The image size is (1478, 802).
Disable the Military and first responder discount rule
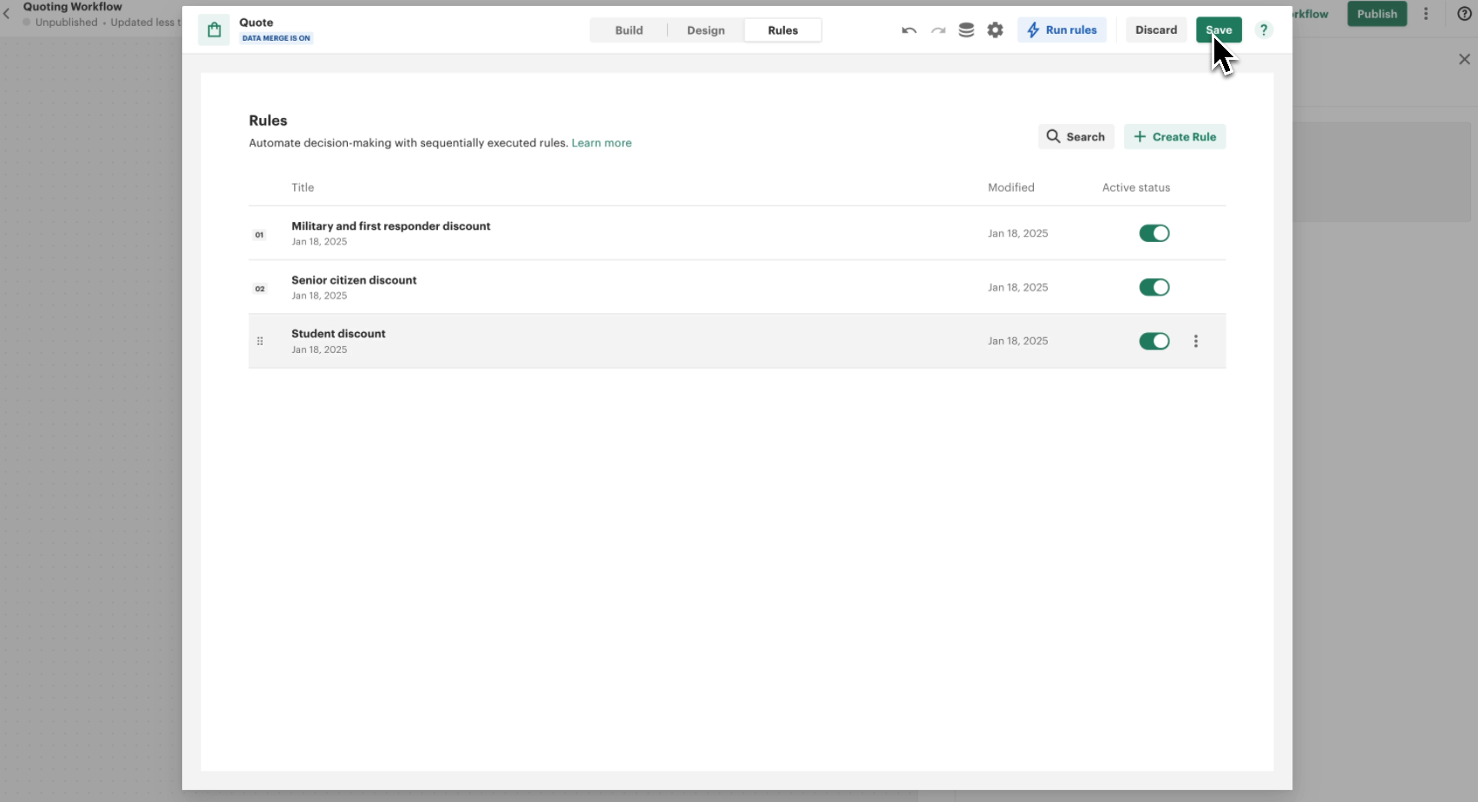[x=1154, y=233]
